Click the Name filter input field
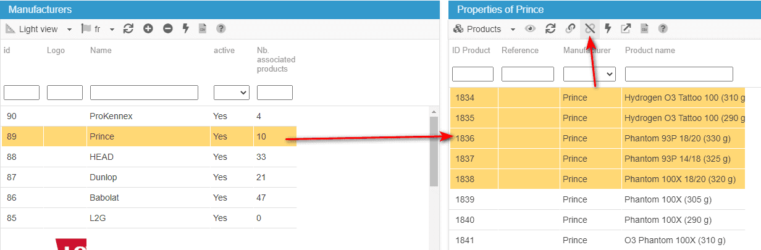The height and width of the screenshot is (250, 761). 144,93
